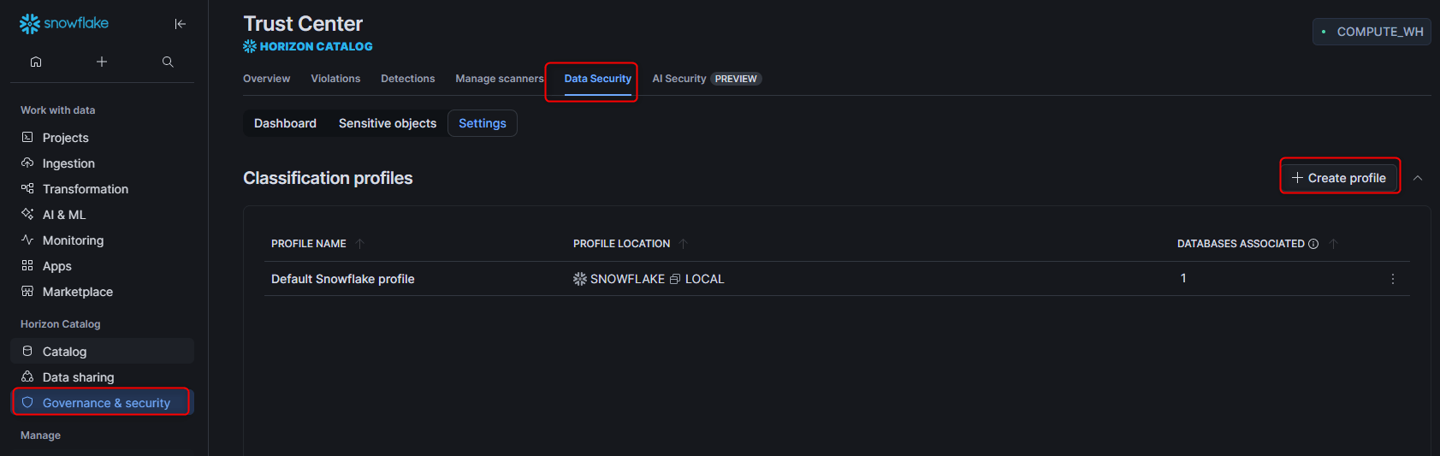Screen dimensions: 1440x456
Task: Click the databases associated value 1
Action: 1183,278
